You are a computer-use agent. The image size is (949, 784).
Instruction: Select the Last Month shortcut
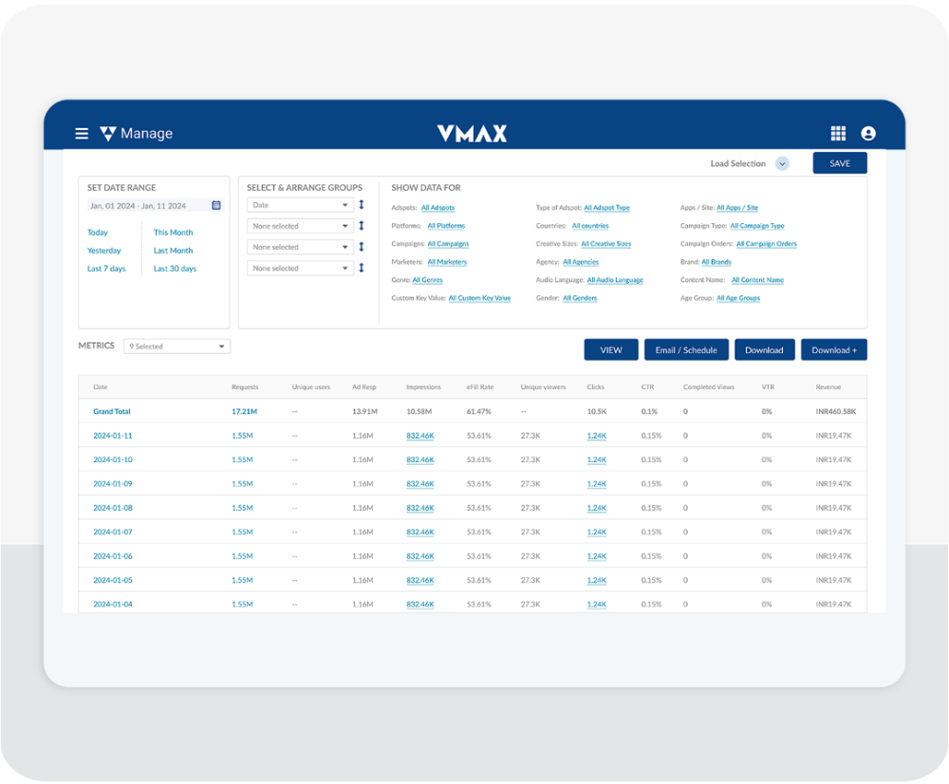coord(173,251)
